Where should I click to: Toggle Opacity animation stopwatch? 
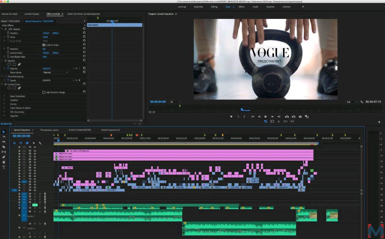8,68
